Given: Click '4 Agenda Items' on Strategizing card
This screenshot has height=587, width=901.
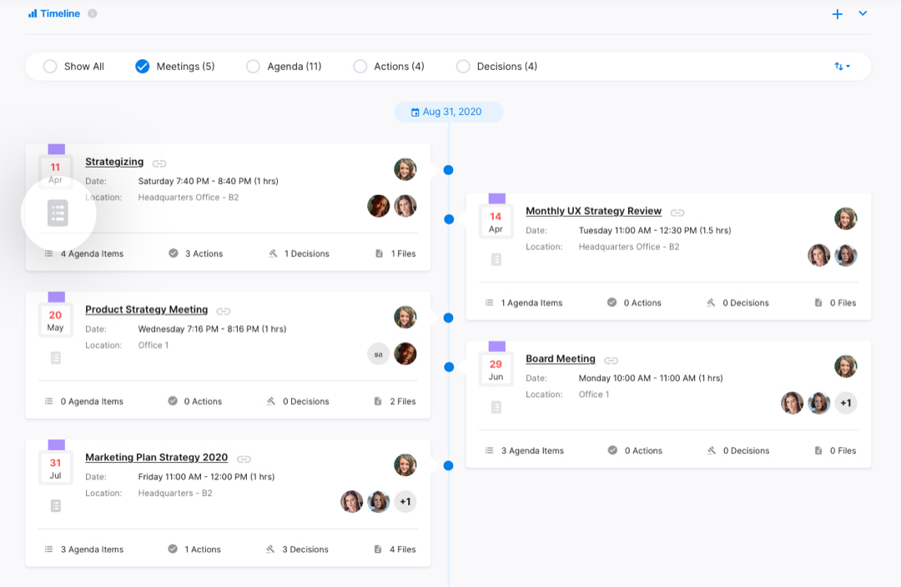Looking at the screenshot, I should 92,253.
